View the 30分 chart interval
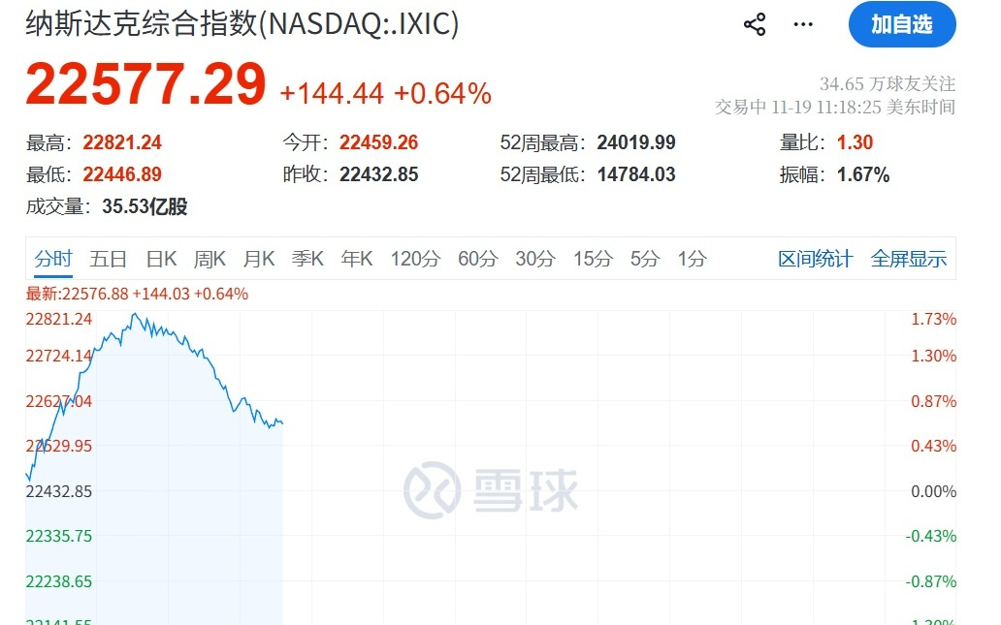 (532, 259)
